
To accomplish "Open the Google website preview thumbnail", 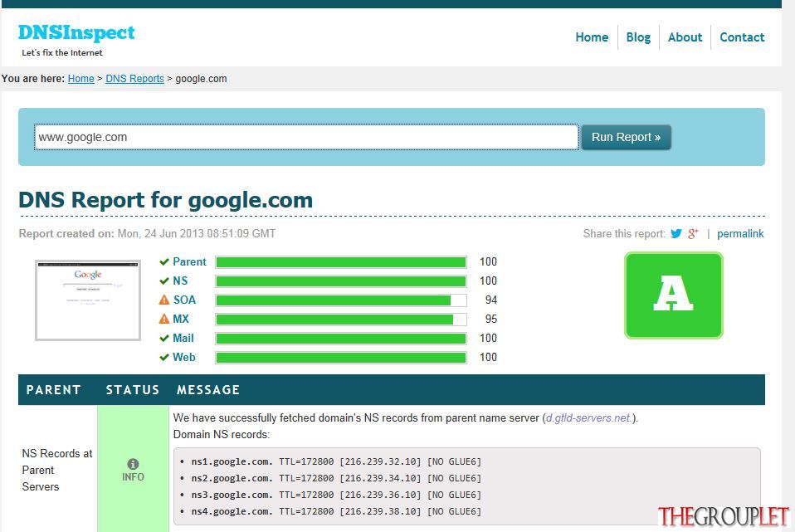I will [88, 300].
